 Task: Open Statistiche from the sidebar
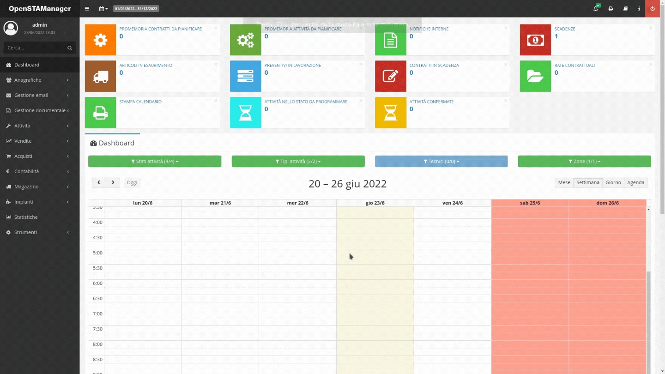tap(26, 217)
